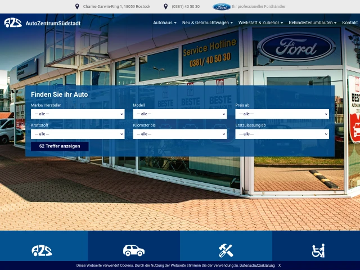This screenshot has height=270, width=360.
Task: Select the Kilometer bis dropdown
Action: [x=179, y=134]
